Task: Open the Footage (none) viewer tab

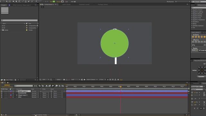Action: point(103,5)
